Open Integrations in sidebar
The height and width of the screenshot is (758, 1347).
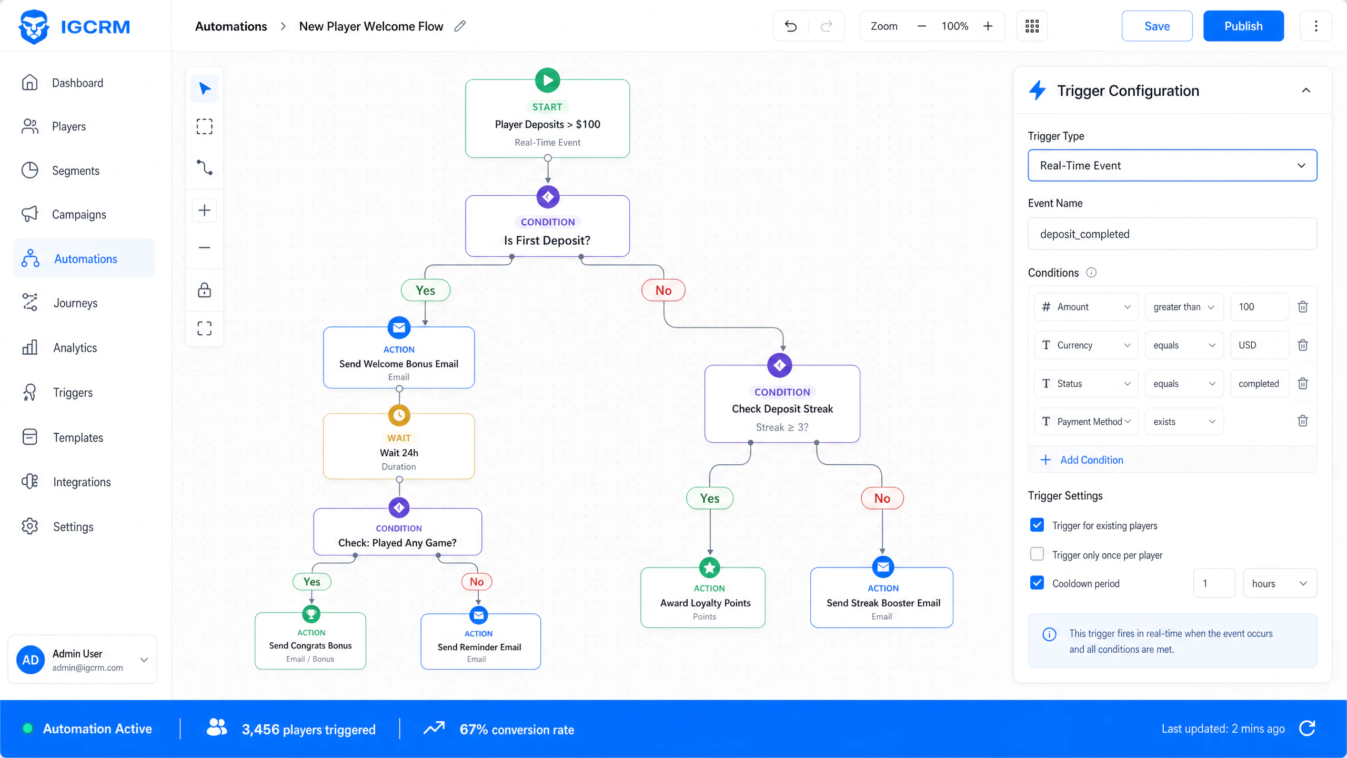coord(84,482)
